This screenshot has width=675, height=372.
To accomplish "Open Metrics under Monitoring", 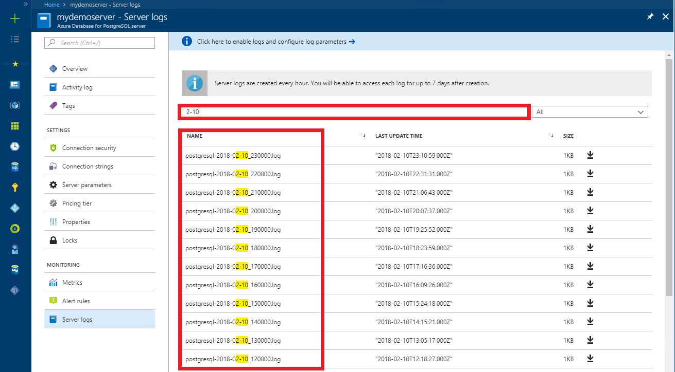I will 99,283.
